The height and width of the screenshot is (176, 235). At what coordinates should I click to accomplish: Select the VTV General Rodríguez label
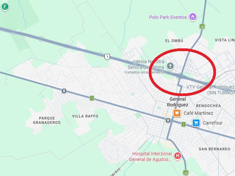[x=210, y=90]
